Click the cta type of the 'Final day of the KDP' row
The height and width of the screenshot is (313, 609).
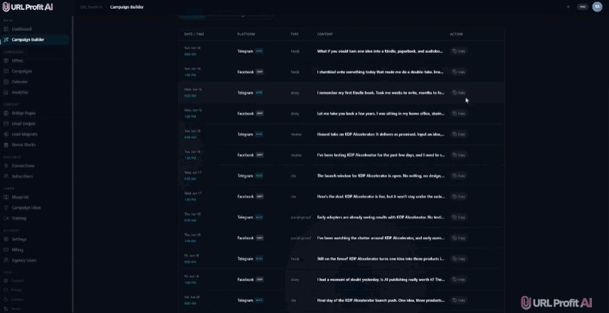pos(293,300)
